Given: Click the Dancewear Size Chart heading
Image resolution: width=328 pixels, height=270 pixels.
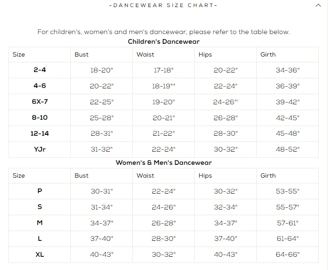Looking at the screenshot, I should click(x=163, y=5).
